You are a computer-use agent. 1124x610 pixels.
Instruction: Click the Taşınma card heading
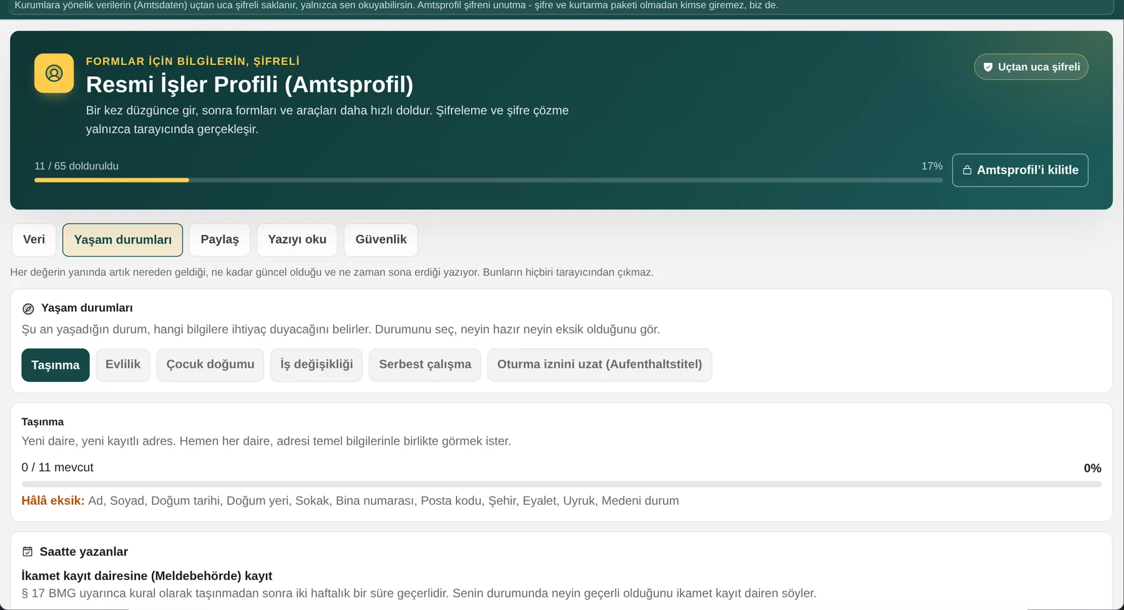[42, 422]
